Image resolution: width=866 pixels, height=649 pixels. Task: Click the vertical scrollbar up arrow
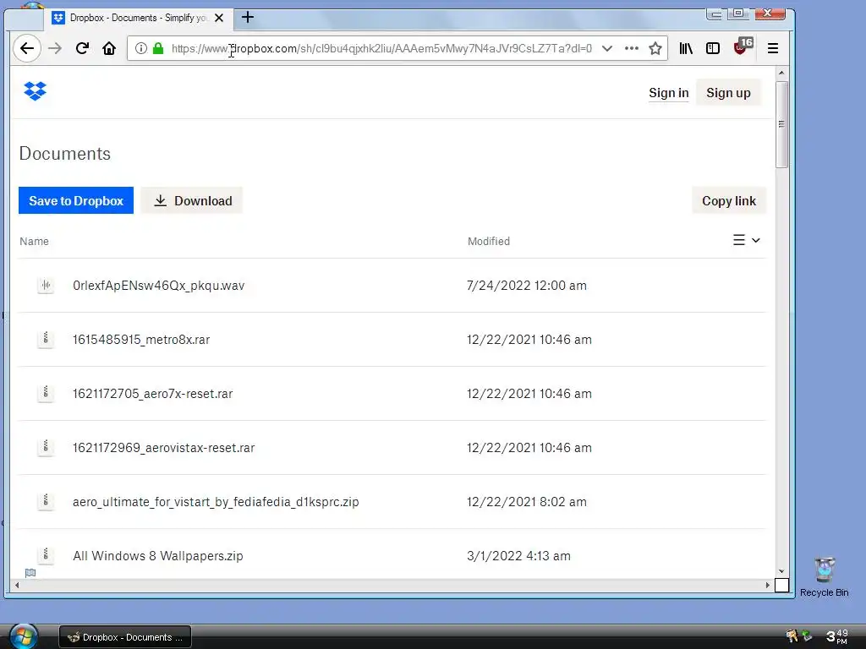click(781, 73)
